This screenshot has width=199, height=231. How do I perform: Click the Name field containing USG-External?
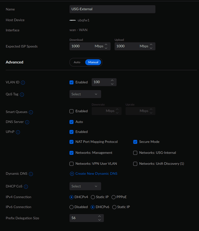point(112,9)
